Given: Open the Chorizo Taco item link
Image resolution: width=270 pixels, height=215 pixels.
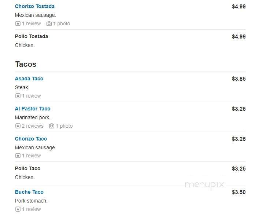Looking at the screenshot, I should coord(31,139).
